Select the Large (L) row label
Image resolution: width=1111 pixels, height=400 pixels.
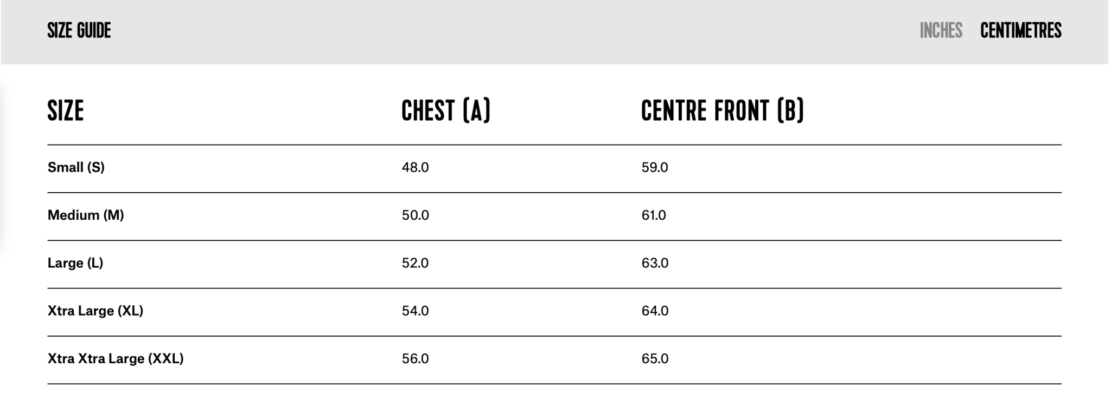pos(75,263)
